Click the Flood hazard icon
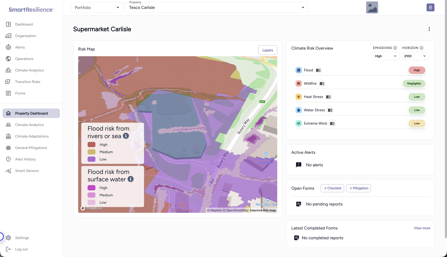Viewport: 447px width, 257px height. 298,70
